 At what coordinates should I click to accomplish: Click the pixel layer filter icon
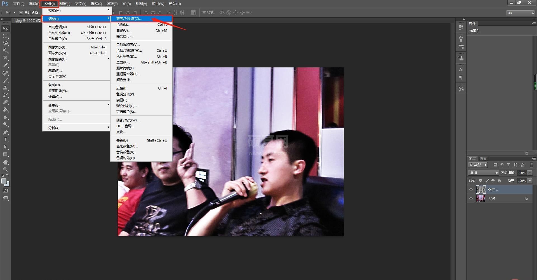(495, 165)
